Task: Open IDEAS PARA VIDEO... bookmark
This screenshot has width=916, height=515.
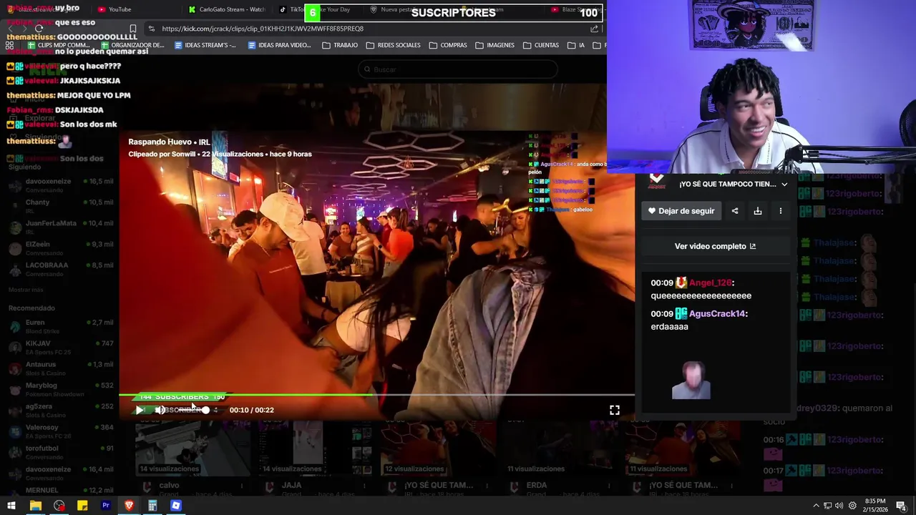Action: coord(279,45)
